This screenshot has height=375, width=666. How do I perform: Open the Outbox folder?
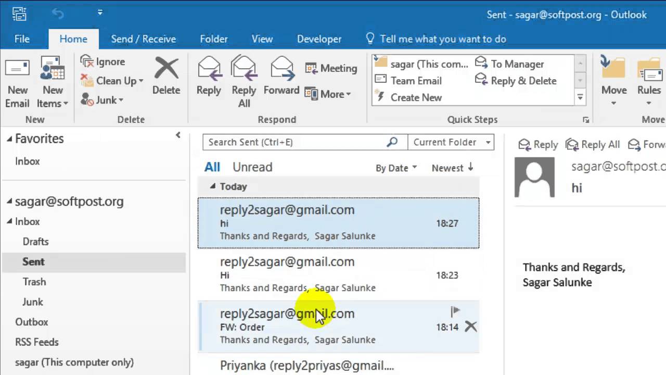pyautogui.click(x=32, y=322)
